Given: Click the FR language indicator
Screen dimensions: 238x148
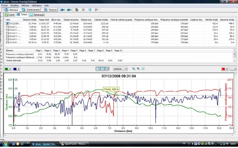Looking at the screenshot, I should [184, 144].
